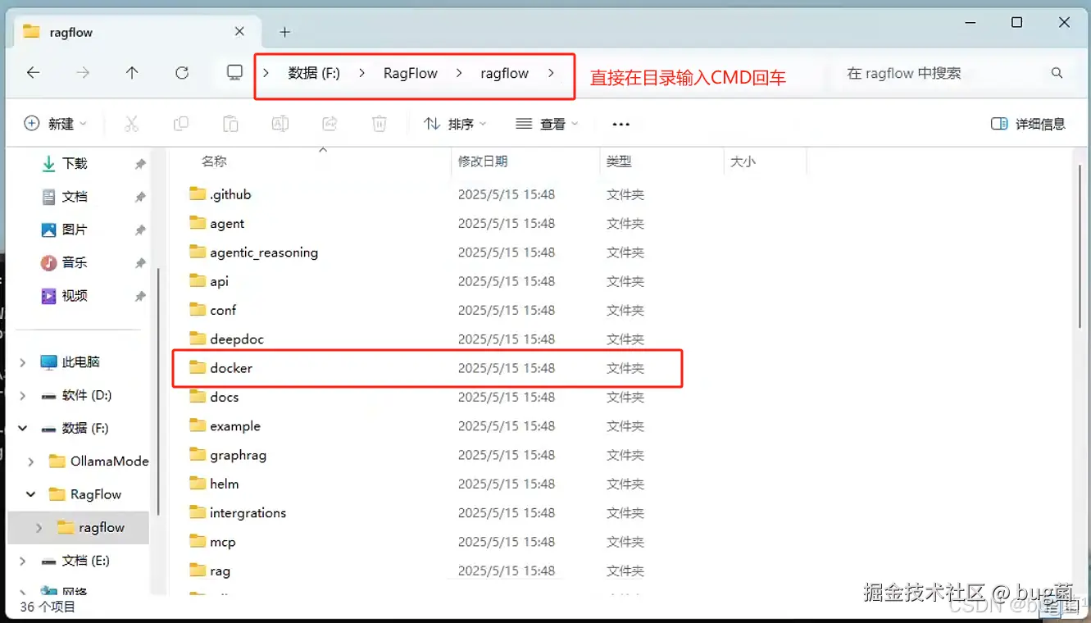Viewport: 1091px width, 623px height.
Task: Click the search magnifier icon
Action: (x=1057, y=73)
